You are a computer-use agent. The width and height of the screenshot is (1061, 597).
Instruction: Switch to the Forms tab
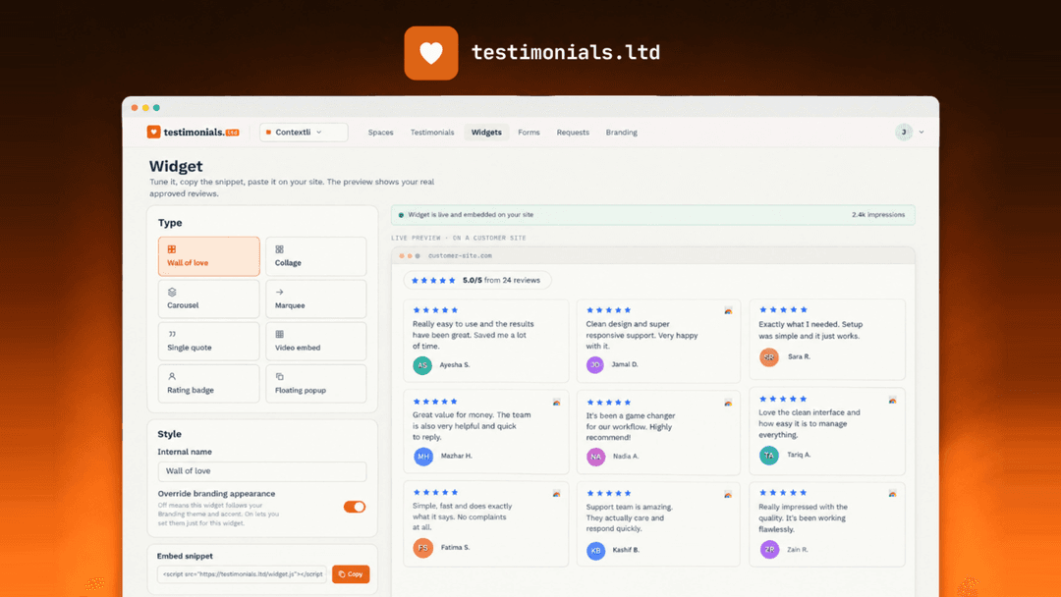click(x=529, y=133)
